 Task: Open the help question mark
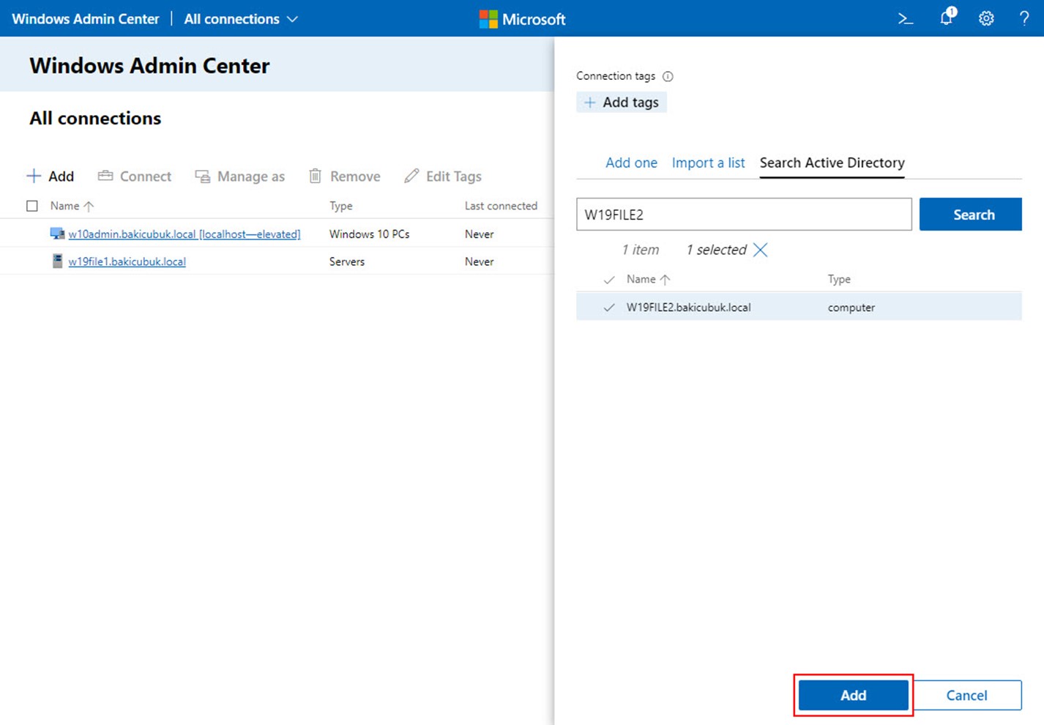tap(1024, 19)
